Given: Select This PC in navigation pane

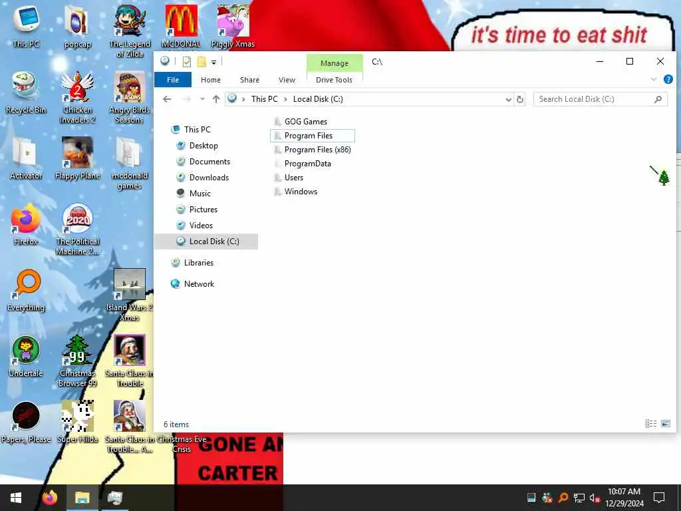Looking at the screenshot, I should coord(197,130).
